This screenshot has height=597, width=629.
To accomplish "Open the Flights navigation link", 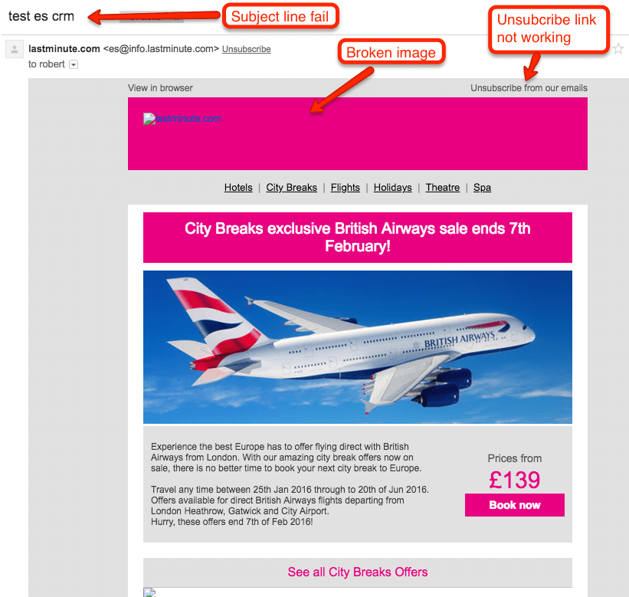I will tap(345, 187).
